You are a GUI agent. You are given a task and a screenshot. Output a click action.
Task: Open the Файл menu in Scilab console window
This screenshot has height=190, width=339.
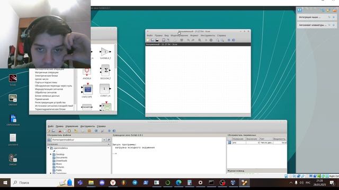click(x=51, y=126)
